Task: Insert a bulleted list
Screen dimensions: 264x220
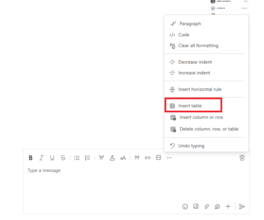Action: pyautogui.click(x=77, y=158)
